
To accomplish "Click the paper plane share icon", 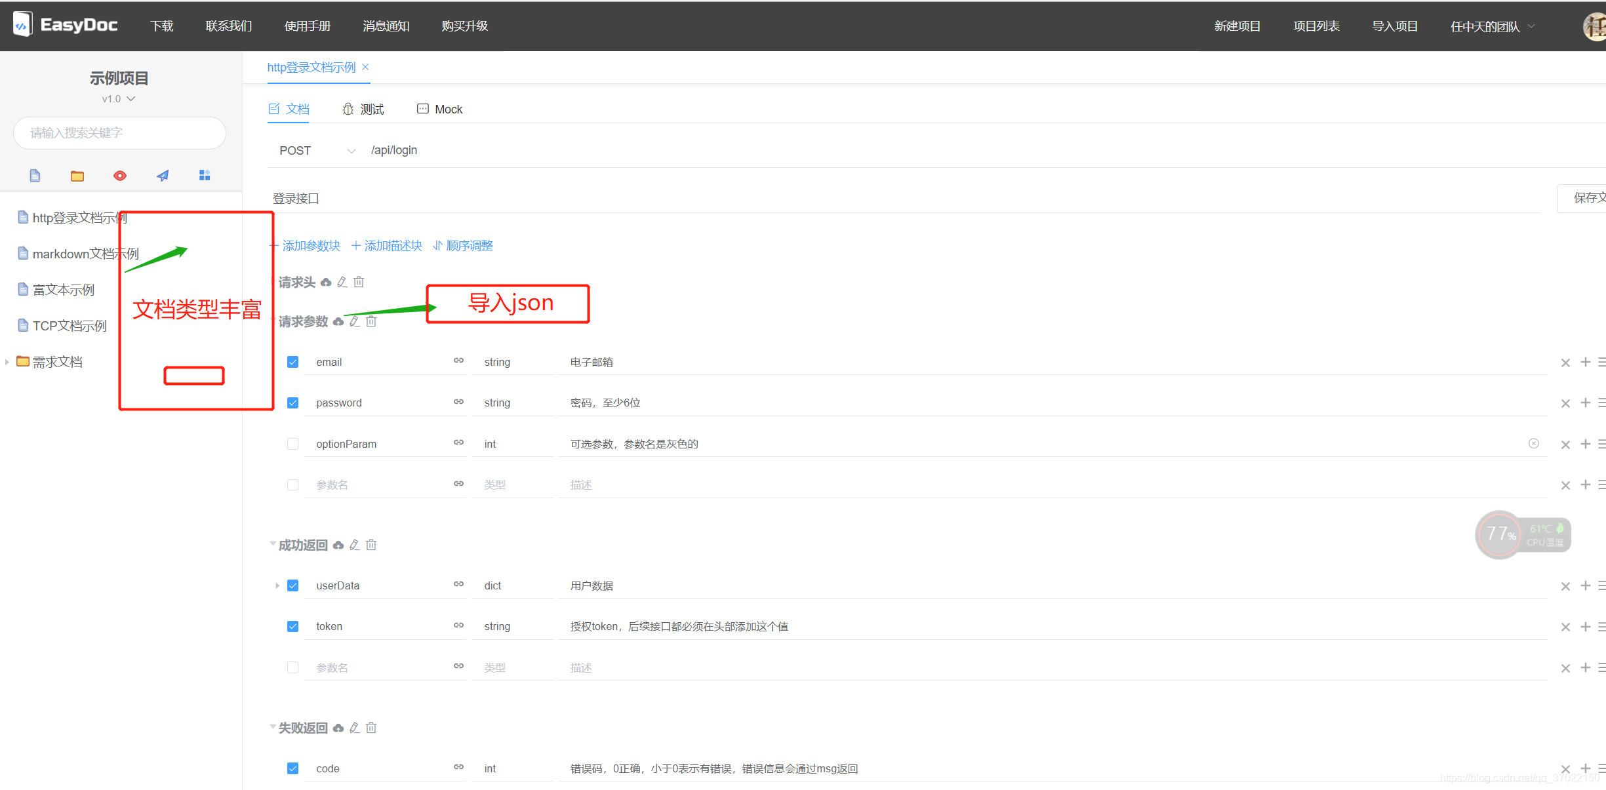I will pyautogui.click(x=163, y=176).
